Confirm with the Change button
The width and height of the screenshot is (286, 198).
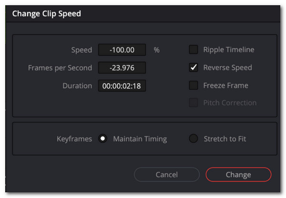click(x=238, y=175)
